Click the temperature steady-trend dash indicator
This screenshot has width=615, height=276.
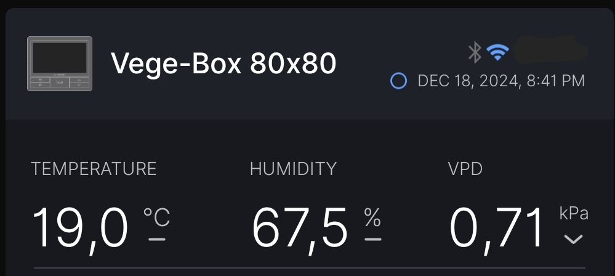(x=157, y=238)
